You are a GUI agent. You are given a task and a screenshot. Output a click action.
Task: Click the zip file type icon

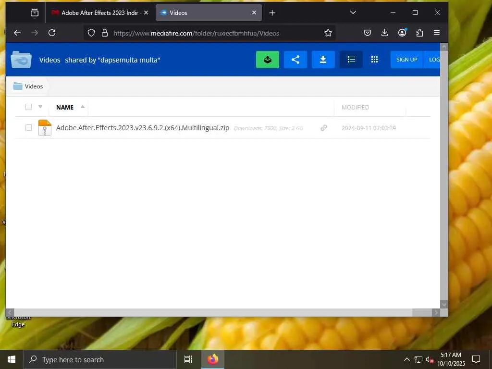(45, 128)
